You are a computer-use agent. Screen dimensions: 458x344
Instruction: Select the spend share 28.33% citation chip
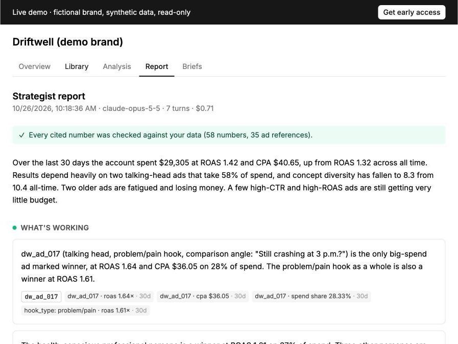311,296
